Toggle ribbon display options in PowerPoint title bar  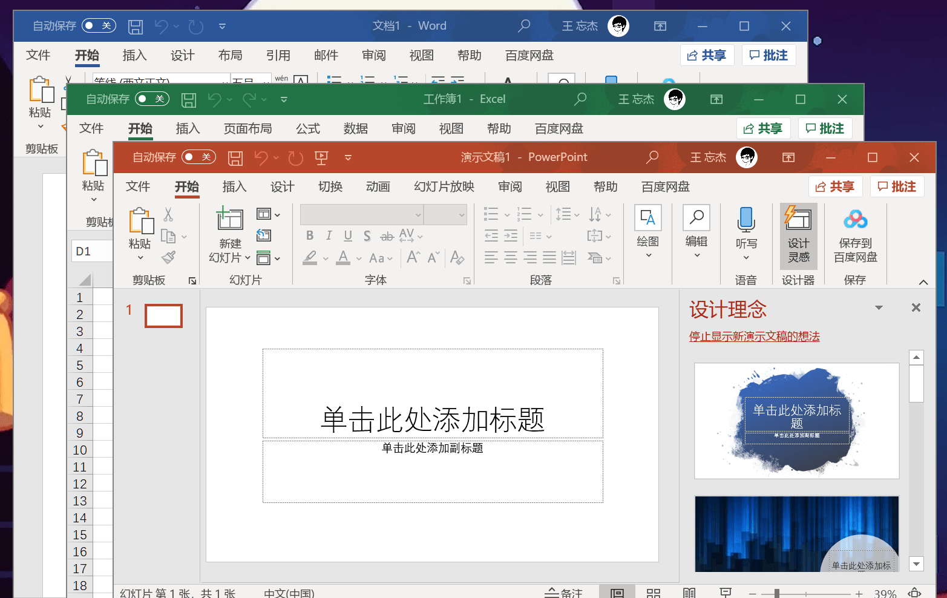pos(788,157)
